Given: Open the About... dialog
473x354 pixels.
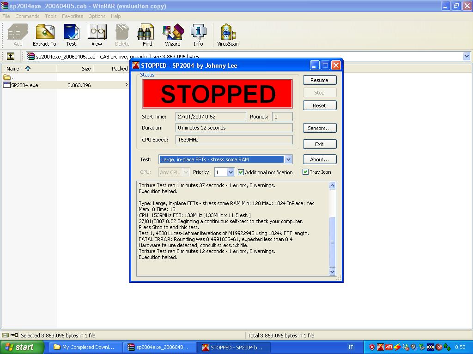Looking at the screenshot, I should pyautogui.click(x=320, y=159).
